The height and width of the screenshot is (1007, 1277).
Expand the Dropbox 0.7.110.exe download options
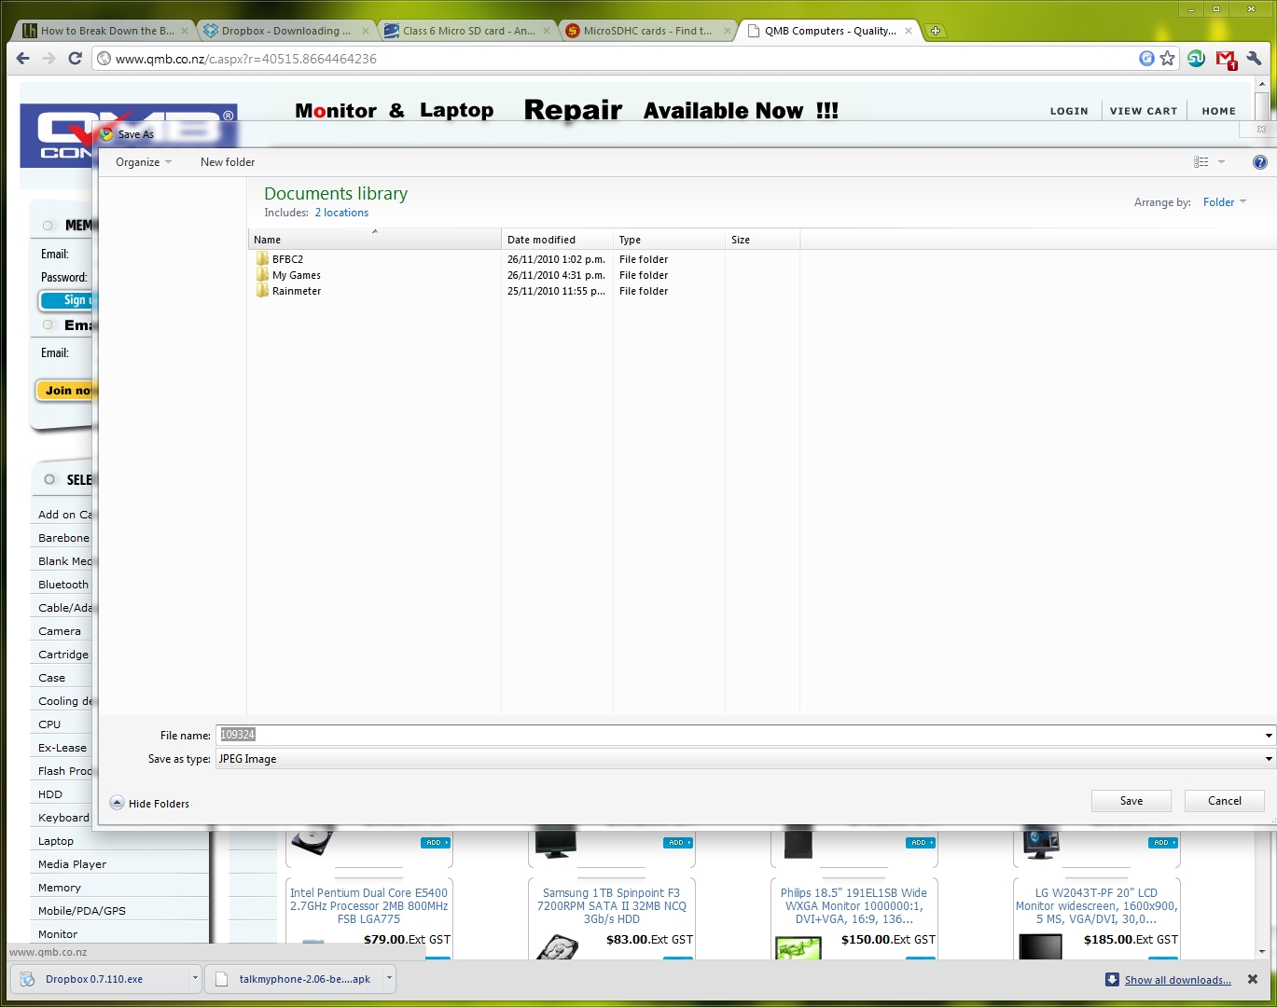click(195, 979)
